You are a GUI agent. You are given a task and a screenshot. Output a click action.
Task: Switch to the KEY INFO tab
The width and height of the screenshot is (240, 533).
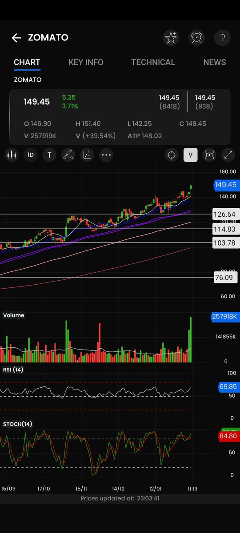pos(86,62)
